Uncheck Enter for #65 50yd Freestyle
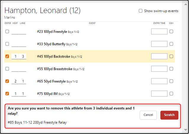189x134 pixels. tap(7, 81)
